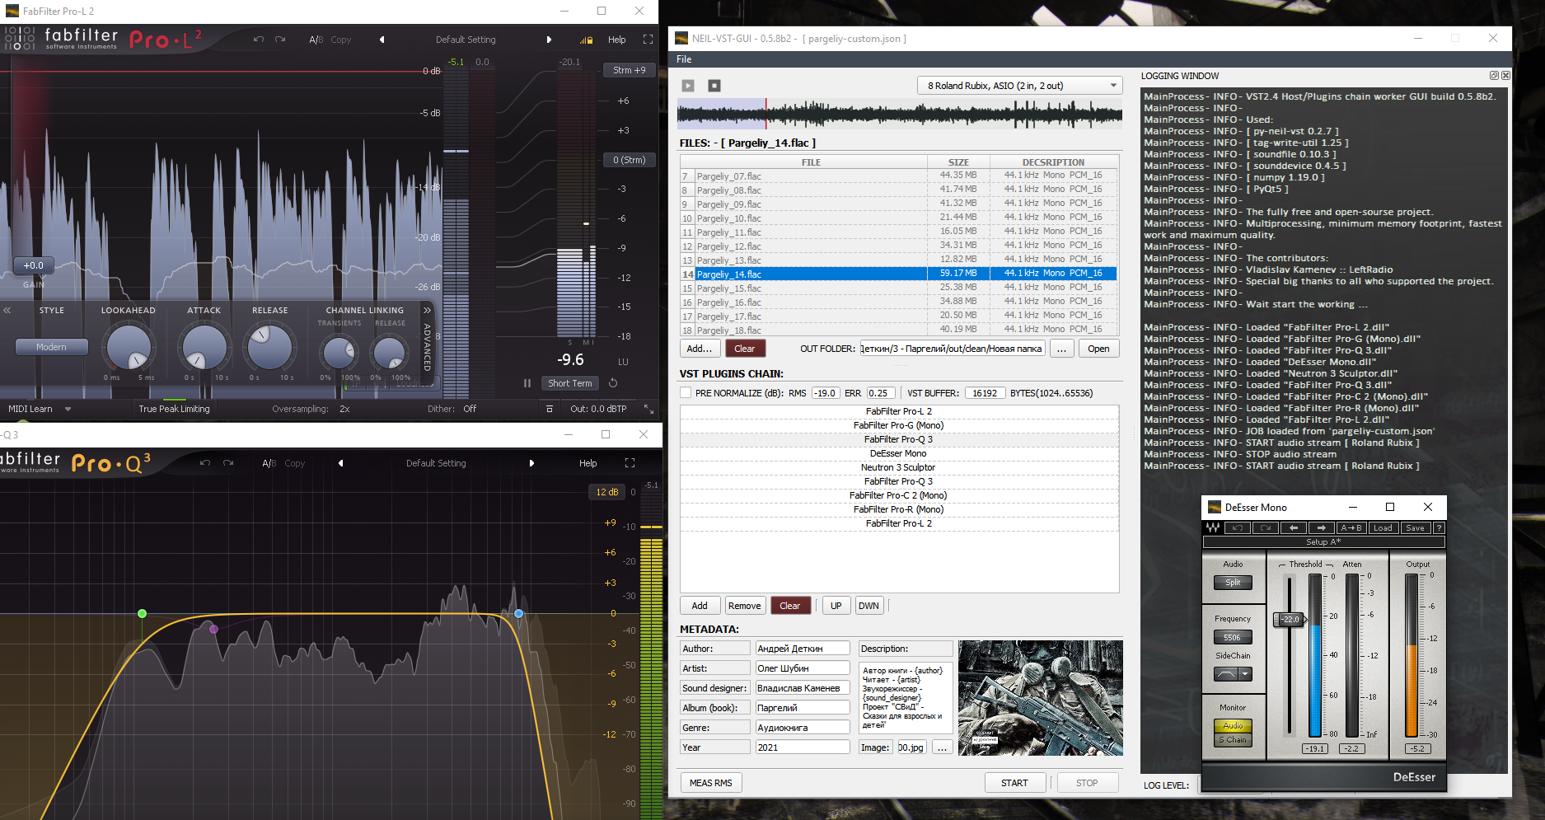Screen dimensions: 1545x820
Task: Pause the Pro-L 2 loudness meter
Action: pos(527,383)
